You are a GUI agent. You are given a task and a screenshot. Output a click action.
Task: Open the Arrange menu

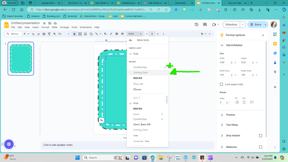click(x=64, y=27)
